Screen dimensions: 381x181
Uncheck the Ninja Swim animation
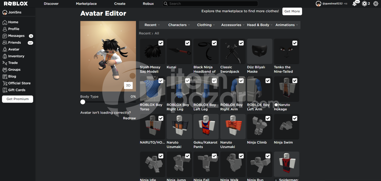point(295,118)
